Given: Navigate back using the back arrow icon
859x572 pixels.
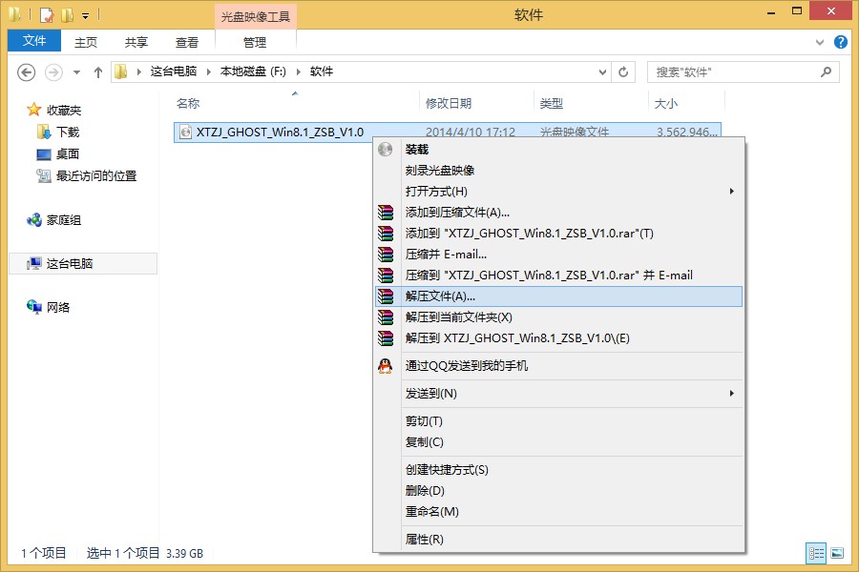Looking at the screenshot, I should point(26,71).
